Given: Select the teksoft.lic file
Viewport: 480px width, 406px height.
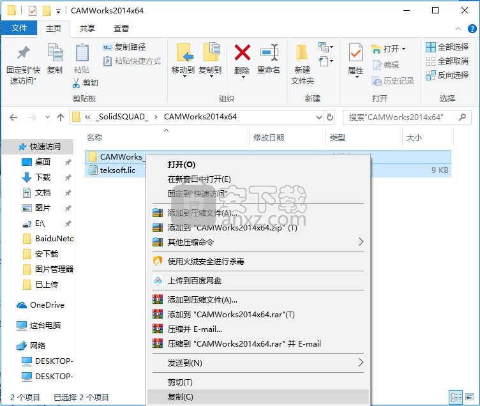Looking at the screenshot, I should [117, 170].
